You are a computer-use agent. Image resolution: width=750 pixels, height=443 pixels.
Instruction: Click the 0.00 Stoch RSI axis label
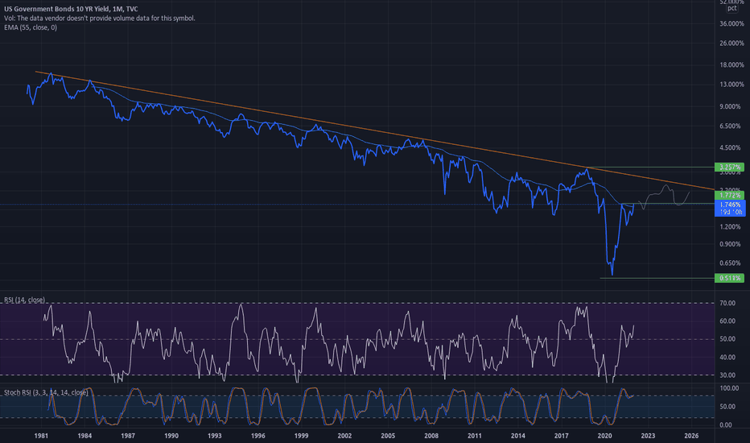726,424
